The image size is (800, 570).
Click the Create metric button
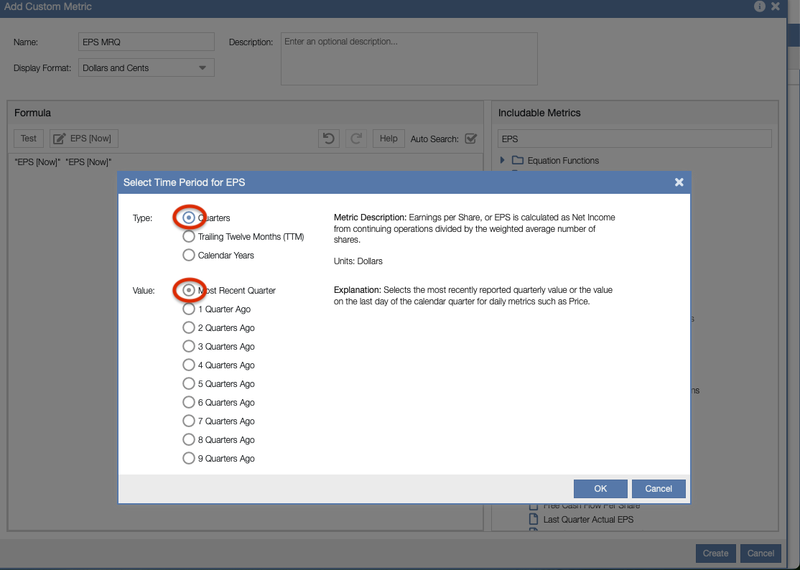[716, 553]
